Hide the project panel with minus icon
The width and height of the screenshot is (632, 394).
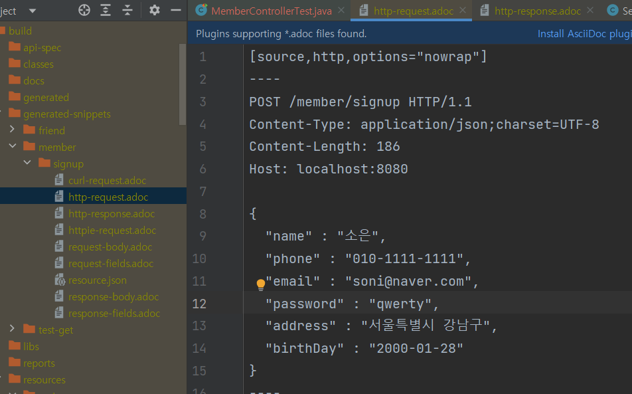[x=176, y=10]
